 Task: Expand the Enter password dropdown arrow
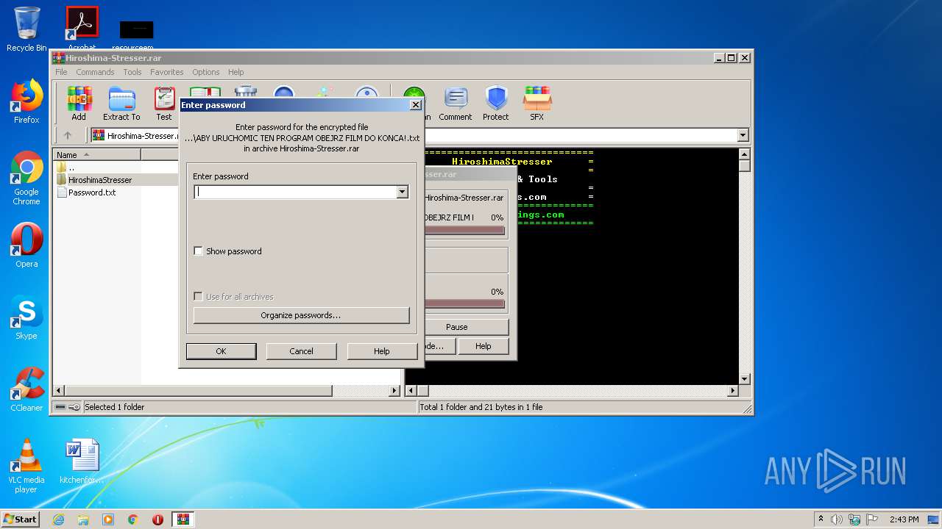pos(402,192)
